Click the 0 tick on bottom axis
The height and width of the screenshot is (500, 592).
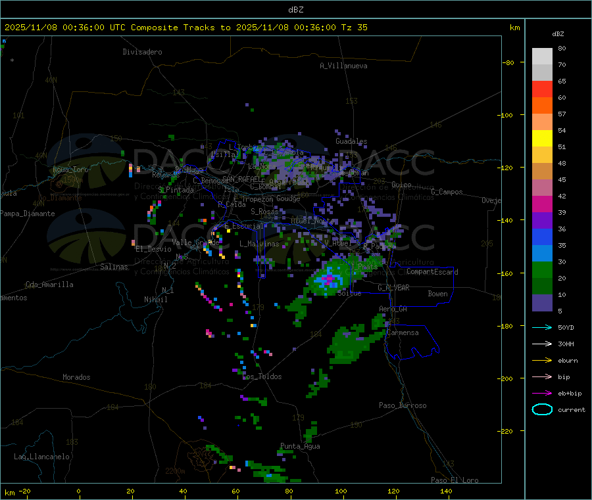pos(78,491)
